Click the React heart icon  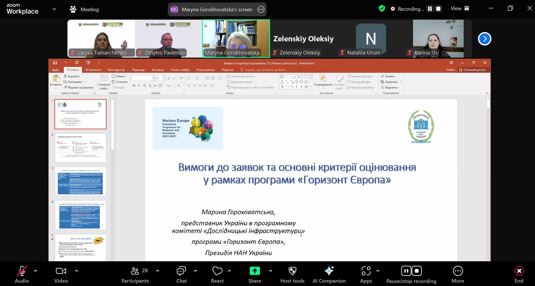pyautogui.click(x=217, y=271)
